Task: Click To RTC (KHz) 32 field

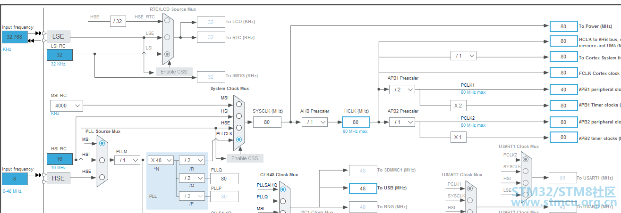Action: coord(211,37)
